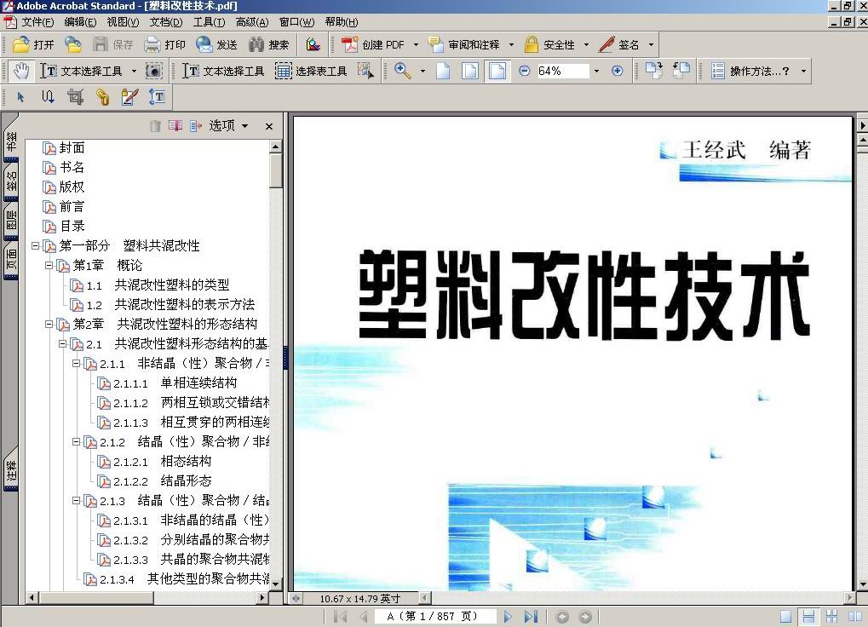This screenshot has height=627, width=868.
Task: Expand the 审阅和注释 dropdown arrow
Action: click(511, 44)
